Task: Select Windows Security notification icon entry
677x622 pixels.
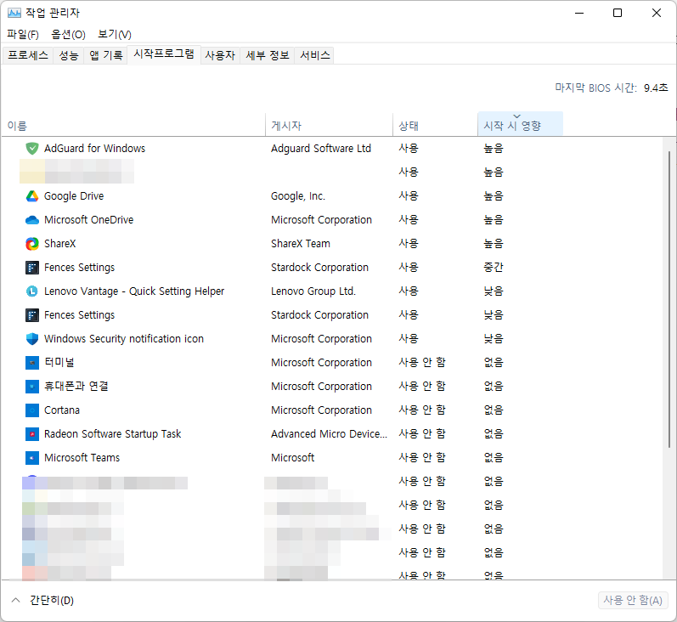Action: [124, 339]
